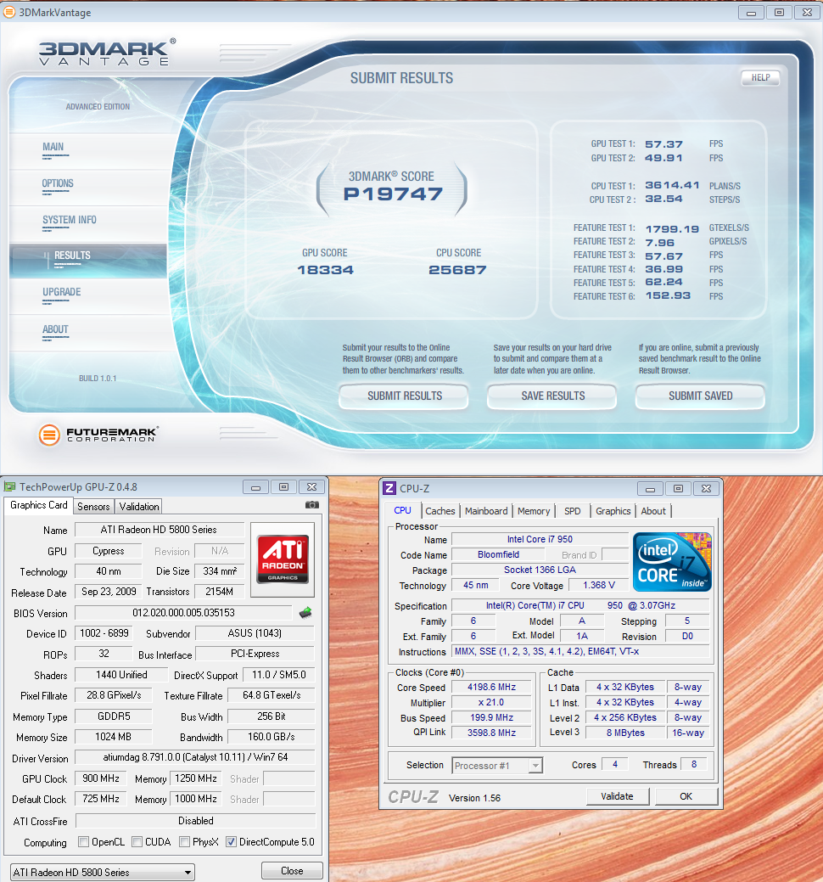This screenshot has width=823, height=882.
Task: Click the GPU-Z screenshot camera icon
Action: pyautogui.click(x=312, y=504)
